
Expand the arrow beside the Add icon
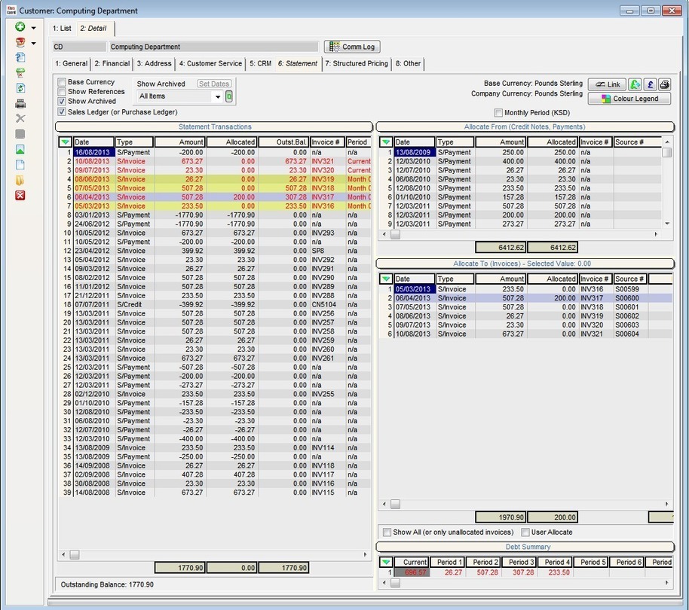pyautogui.click(x=35, y=26)
